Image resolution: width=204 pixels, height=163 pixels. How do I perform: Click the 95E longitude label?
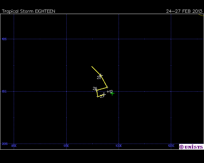(66, 146)
